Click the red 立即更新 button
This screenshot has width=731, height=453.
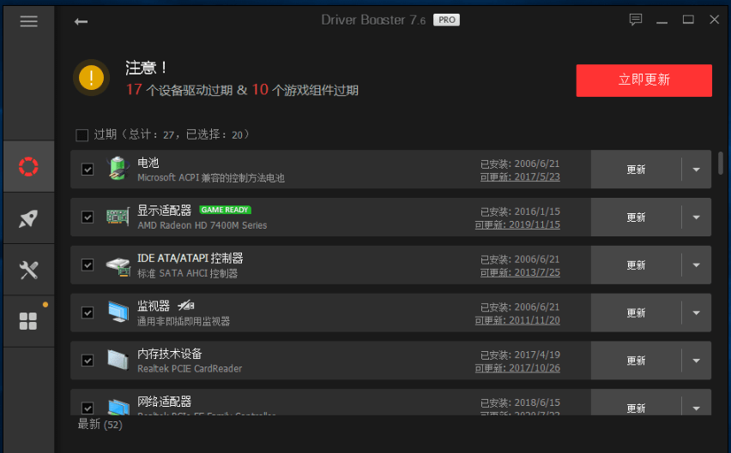(643, 80)
